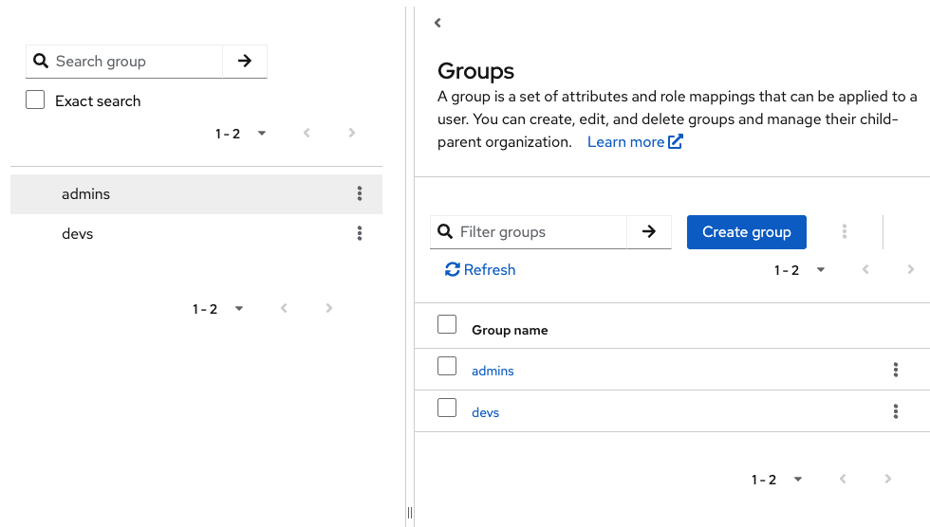This screenshot has height=527, width=930.
Task: Select devs in the group tree
Action: (78, 233)
